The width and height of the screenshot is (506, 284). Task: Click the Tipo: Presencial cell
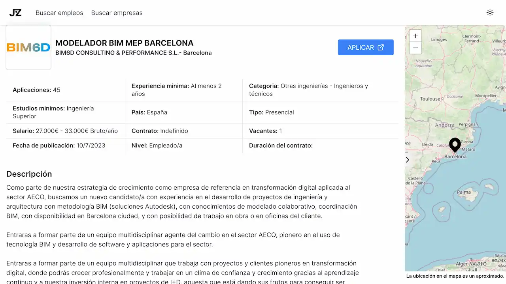[321, 112]
